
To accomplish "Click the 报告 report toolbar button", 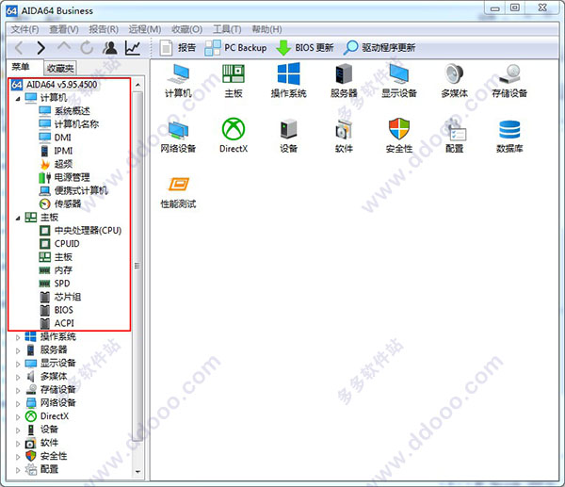I will point(178,48).
